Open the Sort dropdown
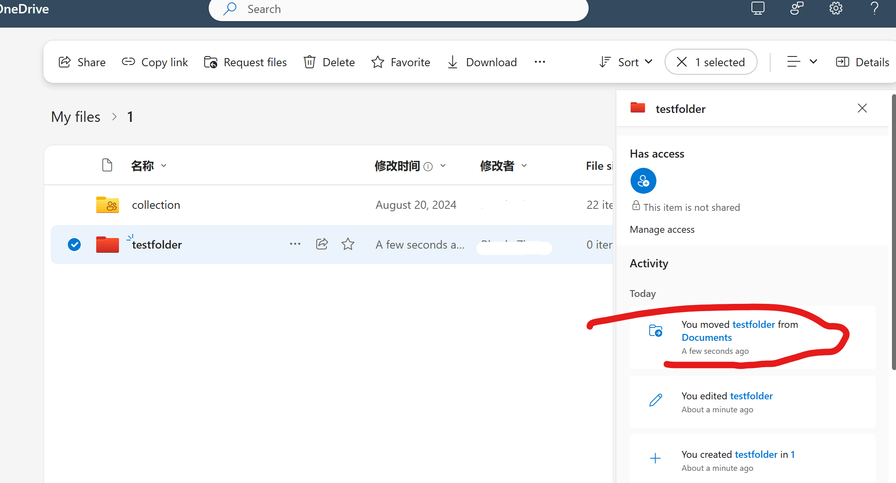896x483 pixels. point(626,62)
